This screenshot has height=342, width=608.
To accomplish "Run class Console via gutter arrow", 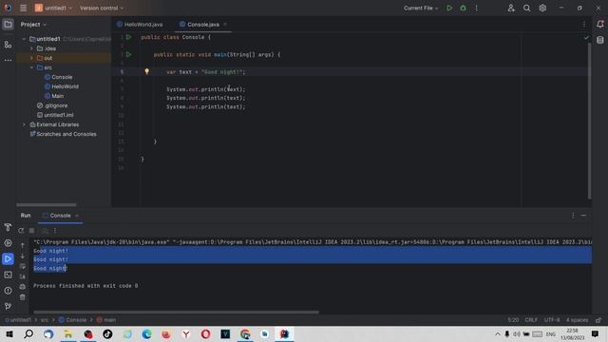I will click(x=129, y=37).
